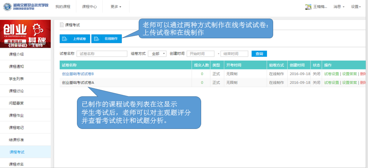
Task: Click 试卷设置 for 创业基础考试试卷B
Action: point(331,74)
